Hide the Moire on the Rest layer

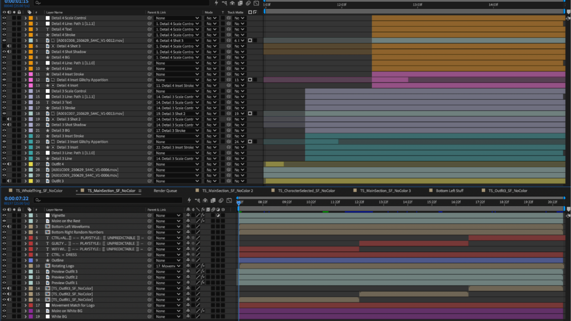pos(4,221)
